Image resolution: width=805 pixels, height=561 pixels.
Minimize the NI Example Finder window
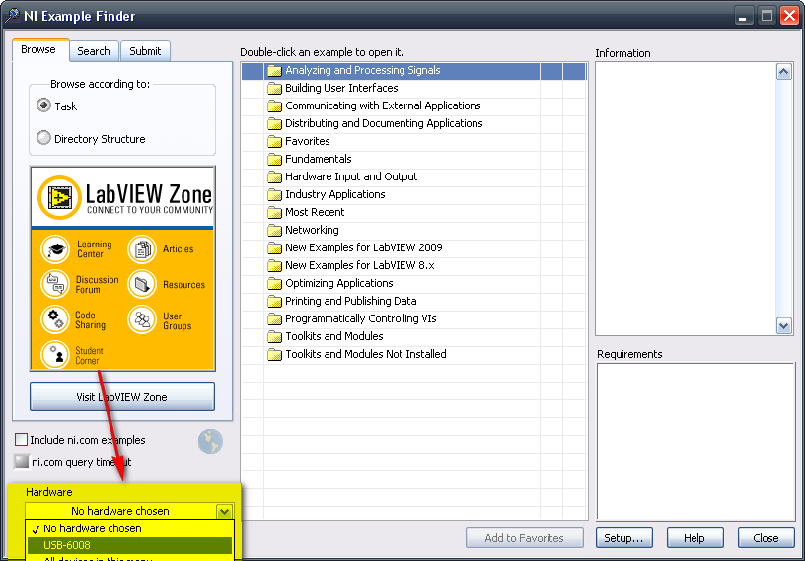pyautogui.click(x=743, y=16)
